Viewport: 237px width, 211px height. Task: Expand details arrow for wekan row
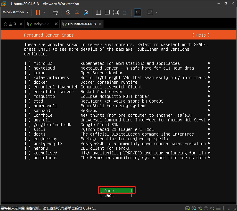coord(209,72)
